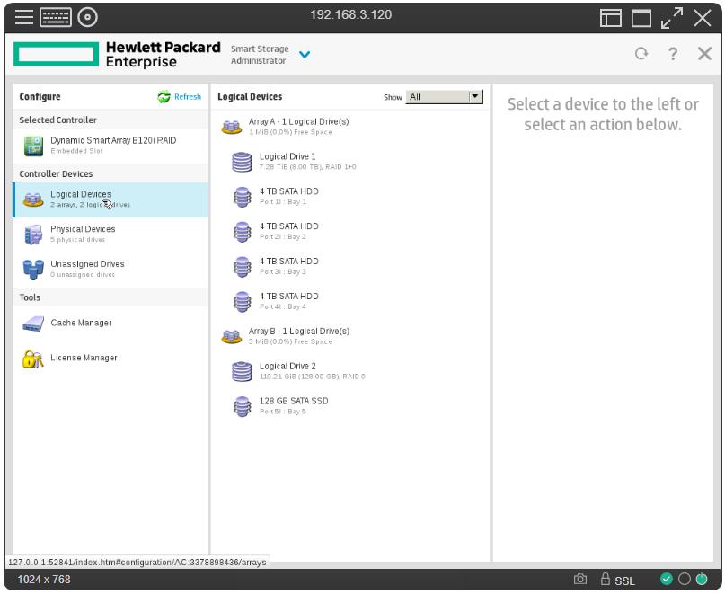Select Array B - 1 Logical Drive(s)
Screen dimensions: 725x594
point(298,332)
